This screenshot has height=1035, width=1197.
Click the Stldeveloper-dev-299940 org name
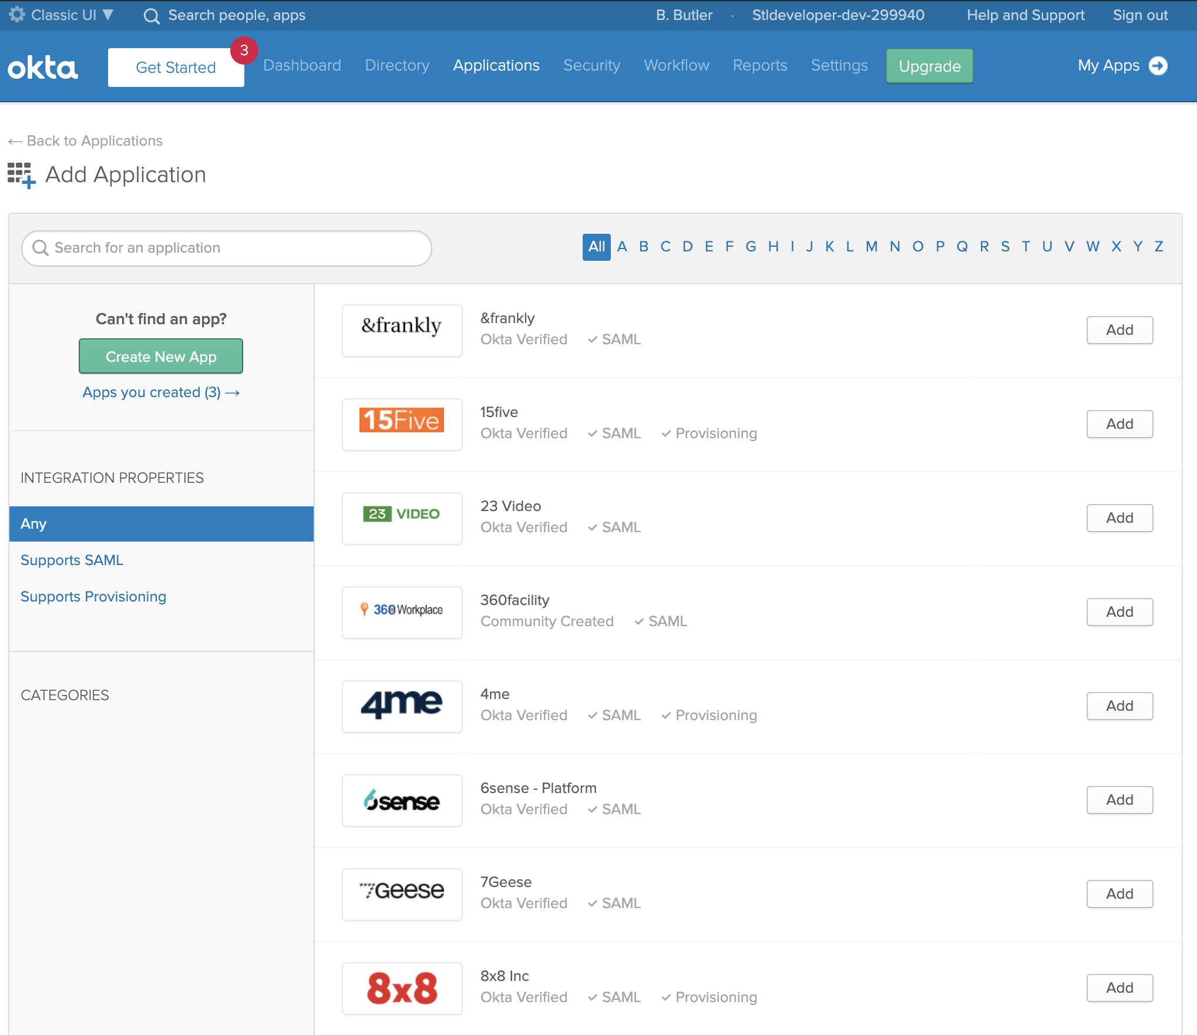(838, 15)
